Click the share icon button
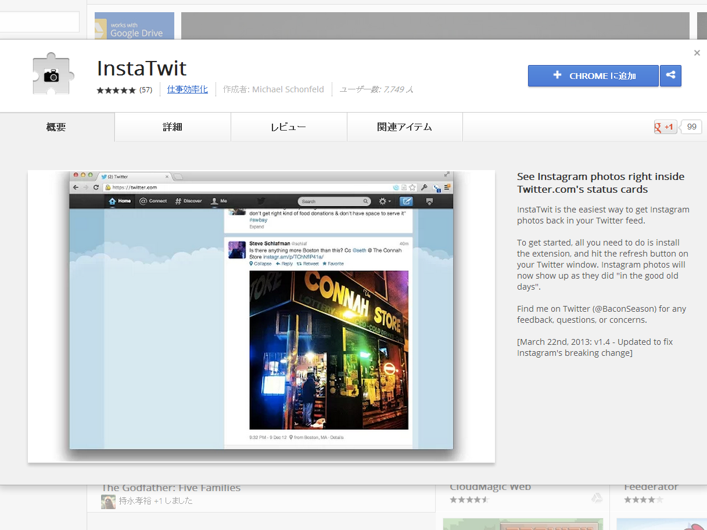707x530 pixels. point(670,75)
